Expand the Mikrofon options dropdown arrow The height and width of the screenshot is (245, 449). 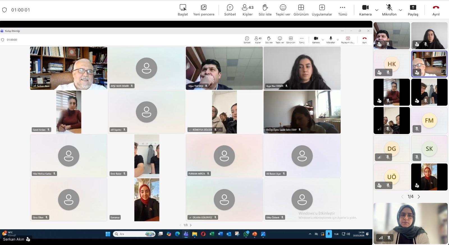pyautogui.click(x=400, y=10)
